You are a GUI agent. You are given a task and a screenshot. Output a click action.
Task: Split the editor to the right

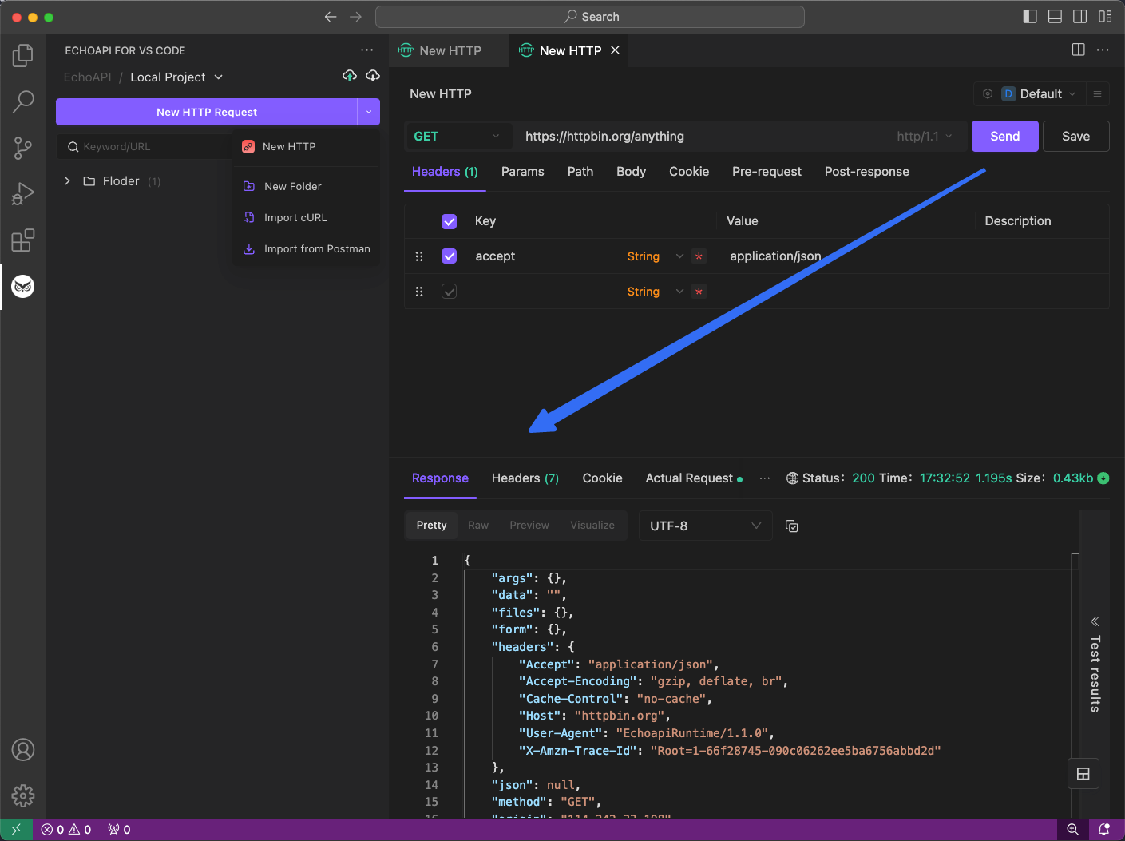(x=1078, y=50)
